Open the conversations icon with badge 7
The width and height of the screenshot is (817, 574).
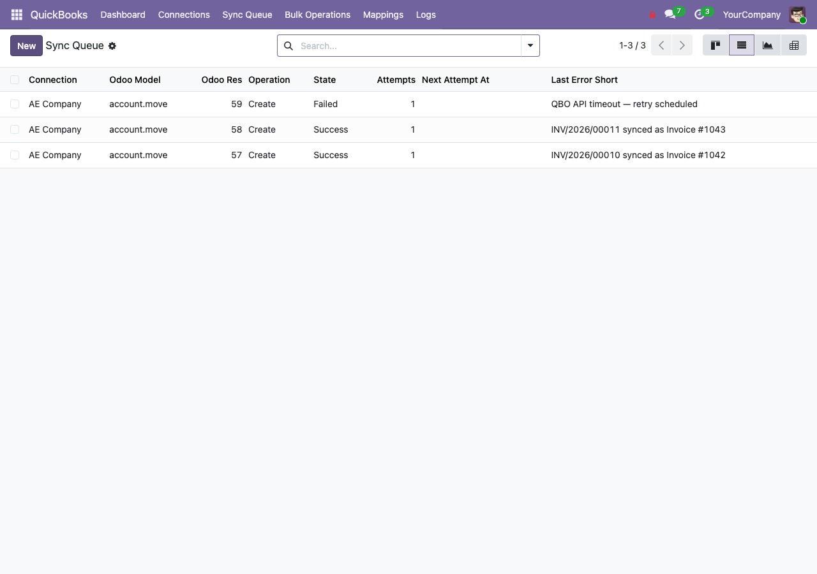(x=673, y=13)
